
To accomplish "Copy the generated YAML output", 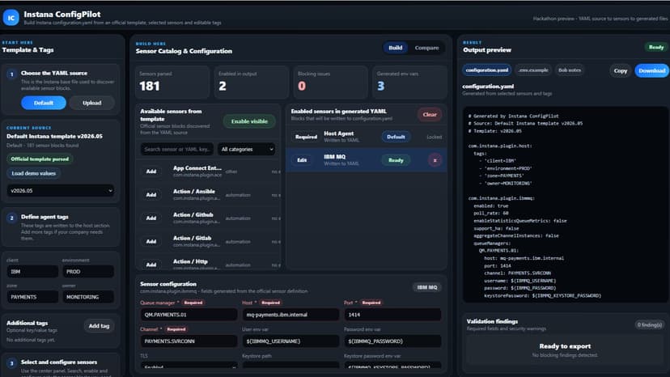I will [x=621, y=70].
